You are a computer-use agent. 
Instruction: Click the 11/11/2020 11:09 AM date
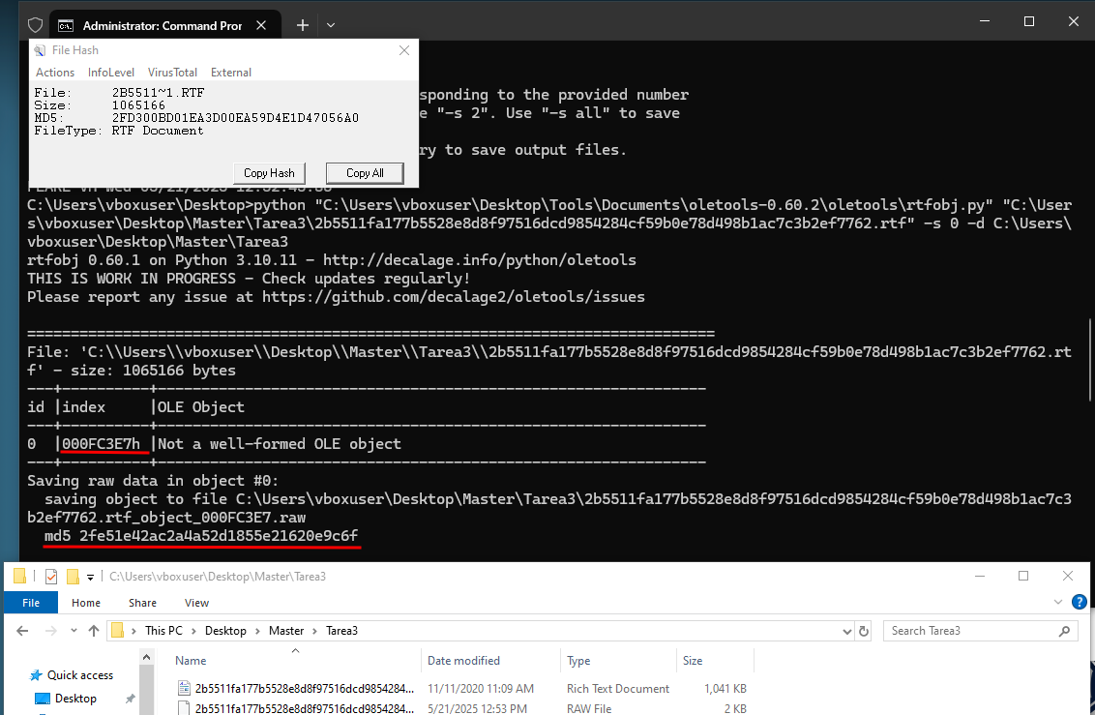481,689
